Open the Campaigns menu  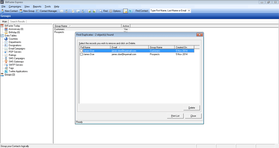[x=15, y=7]
